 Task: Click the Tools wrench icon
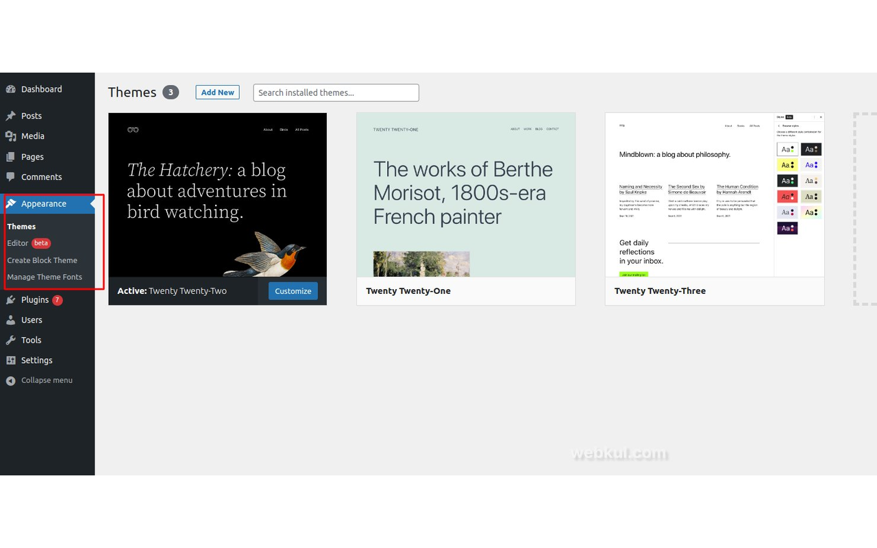pos(10,340)
